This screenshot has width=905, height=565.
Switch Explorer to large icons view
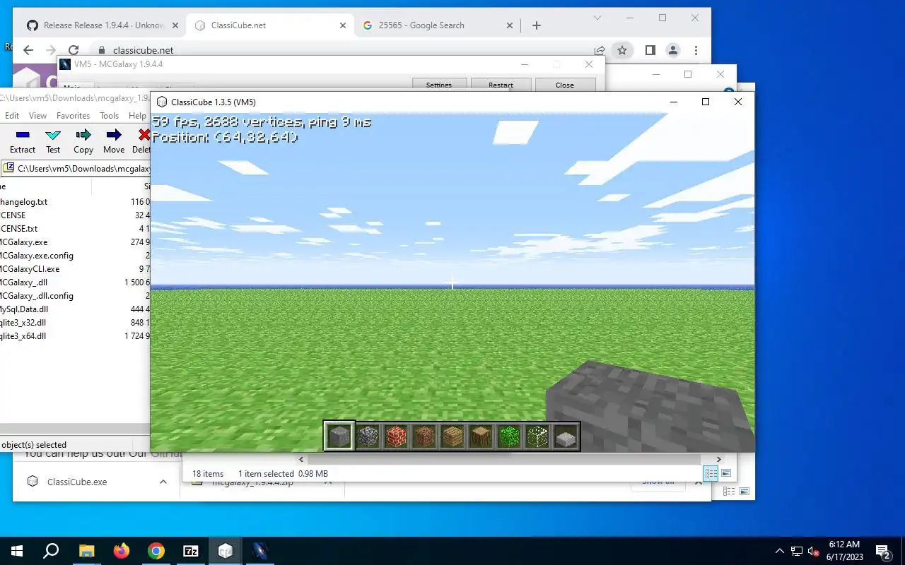725,473
